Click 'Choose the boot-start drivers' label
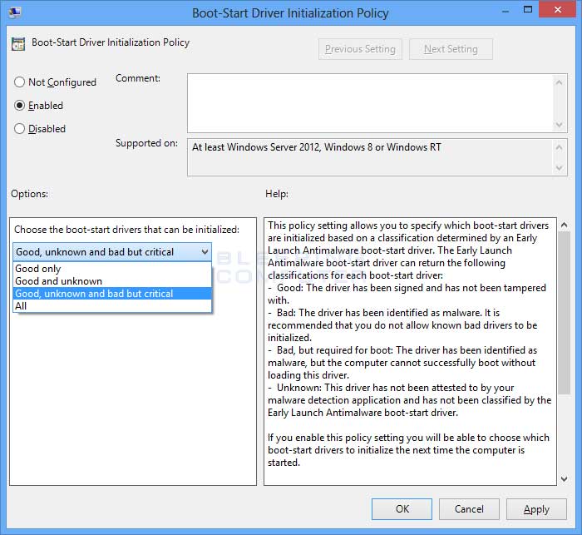 [126, 230]
